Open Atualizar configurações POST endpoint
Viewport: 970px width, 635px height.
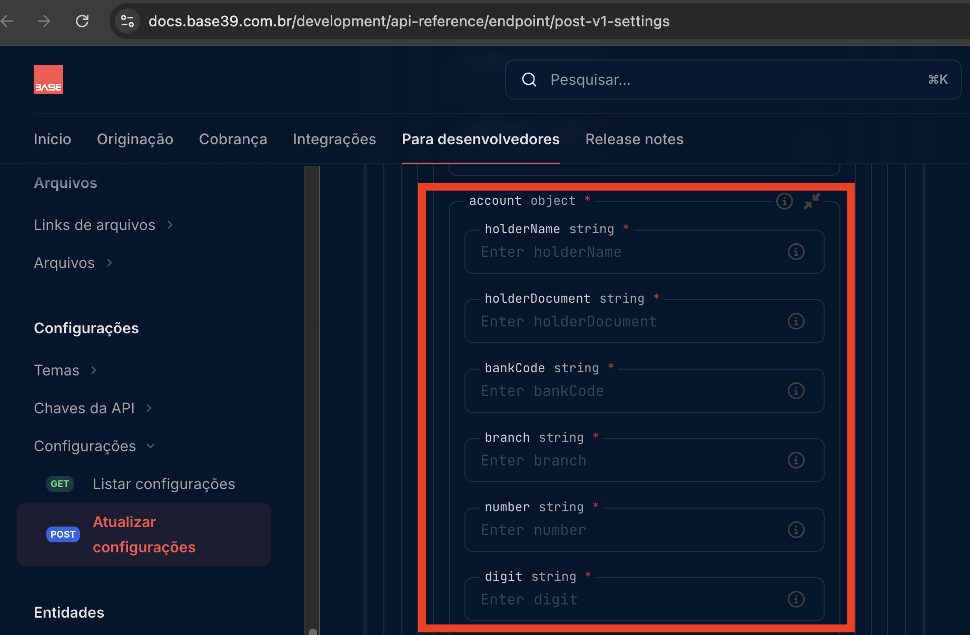144,534
